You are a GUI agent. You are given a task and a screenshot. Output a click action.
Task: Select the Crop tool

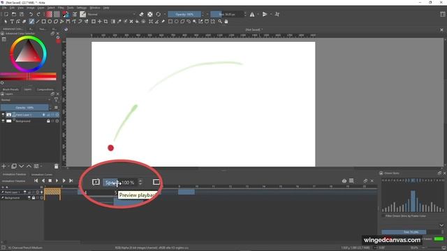click(105, 22)
